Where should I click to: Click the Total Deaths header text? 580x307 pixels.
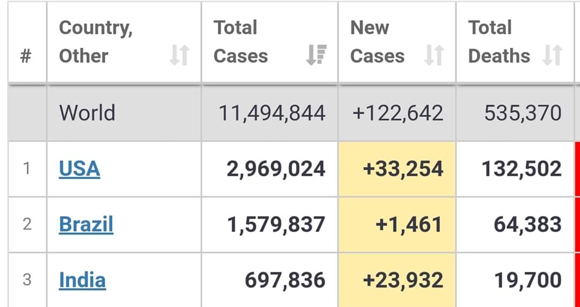499,41
